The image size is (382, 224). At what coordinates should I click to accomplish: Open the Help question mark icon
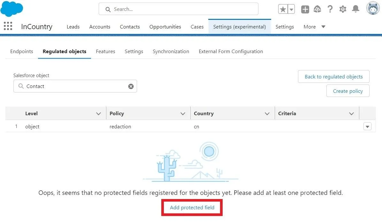pyautogui.click(x=330, y=9)
